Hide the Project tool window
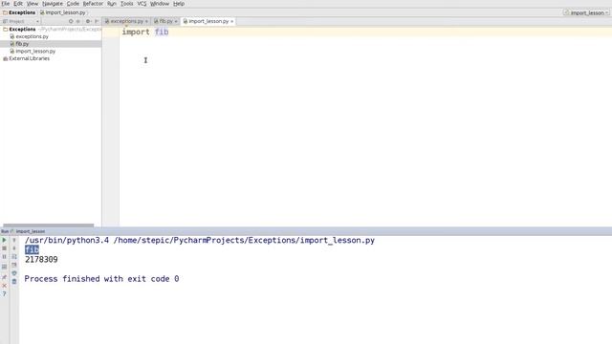The height and width of the screenshot is (344, 612). [97, 21]
